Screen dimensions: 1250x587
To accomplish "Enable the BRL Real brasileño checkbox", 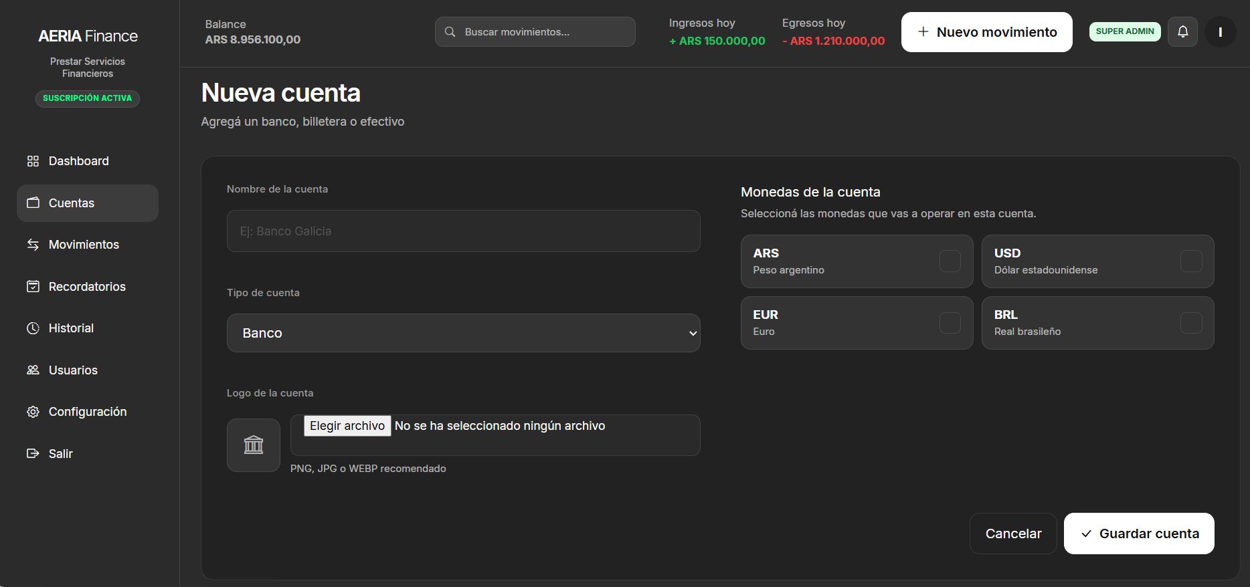I will coord(1190,322).
